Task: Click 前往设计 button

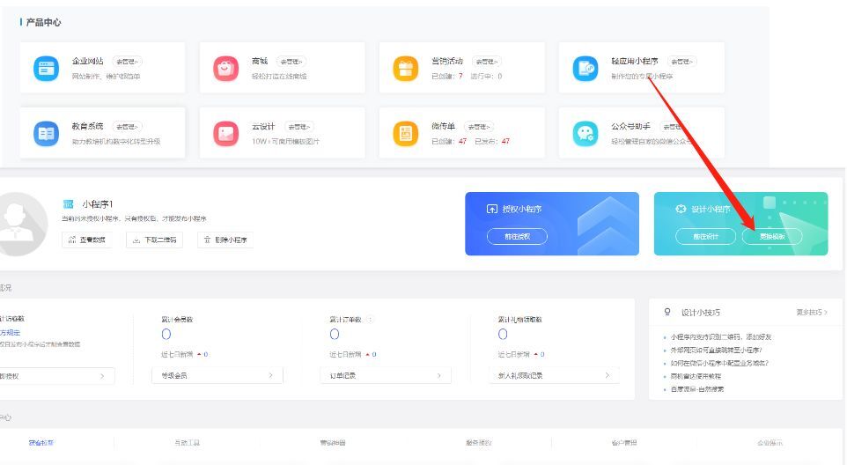Action: point(705,237)
